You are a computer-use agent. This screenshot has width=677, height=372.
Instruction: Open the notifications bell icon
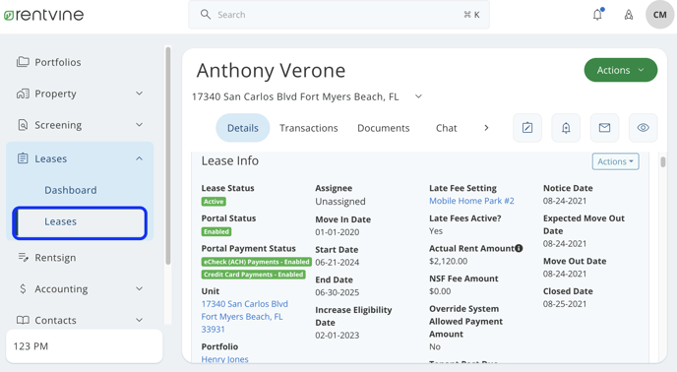(x=597, y=14)
